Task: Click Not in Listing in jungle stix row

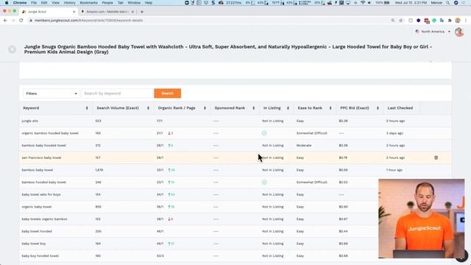Action: 273,121
